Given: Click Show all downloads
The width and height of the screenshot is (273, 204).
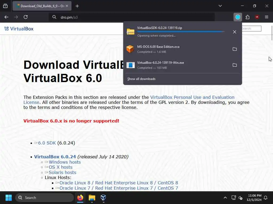Looking at the screenshot, I should coord(141,79).
